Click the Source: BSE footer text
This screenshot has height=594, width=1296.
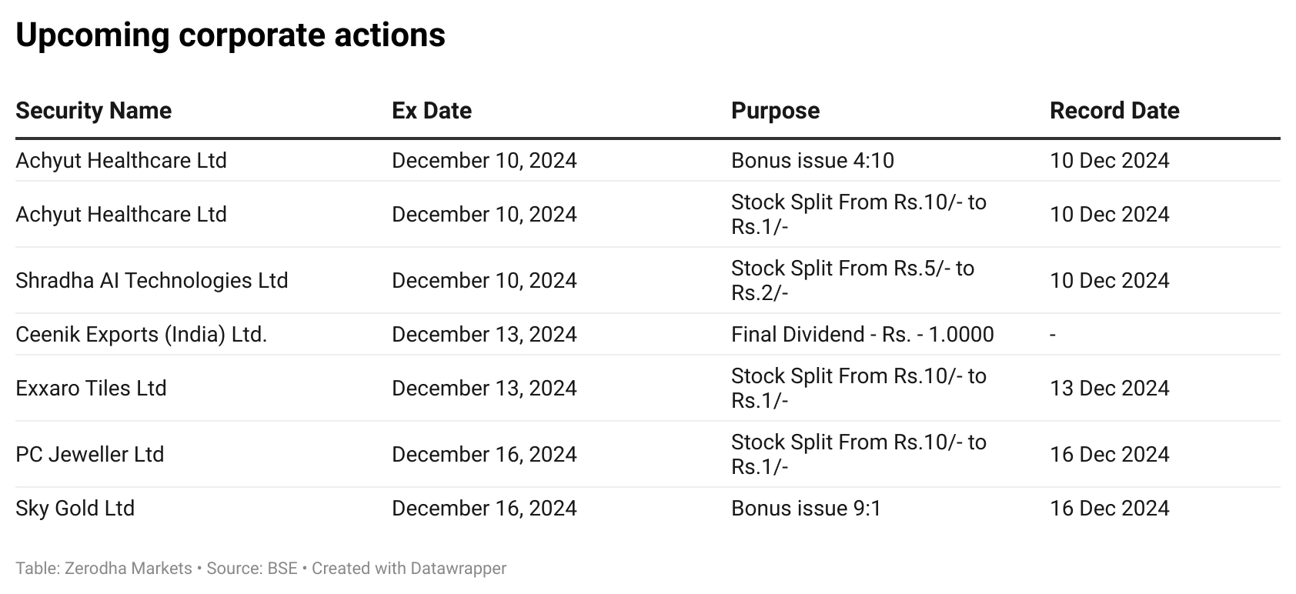252,569
